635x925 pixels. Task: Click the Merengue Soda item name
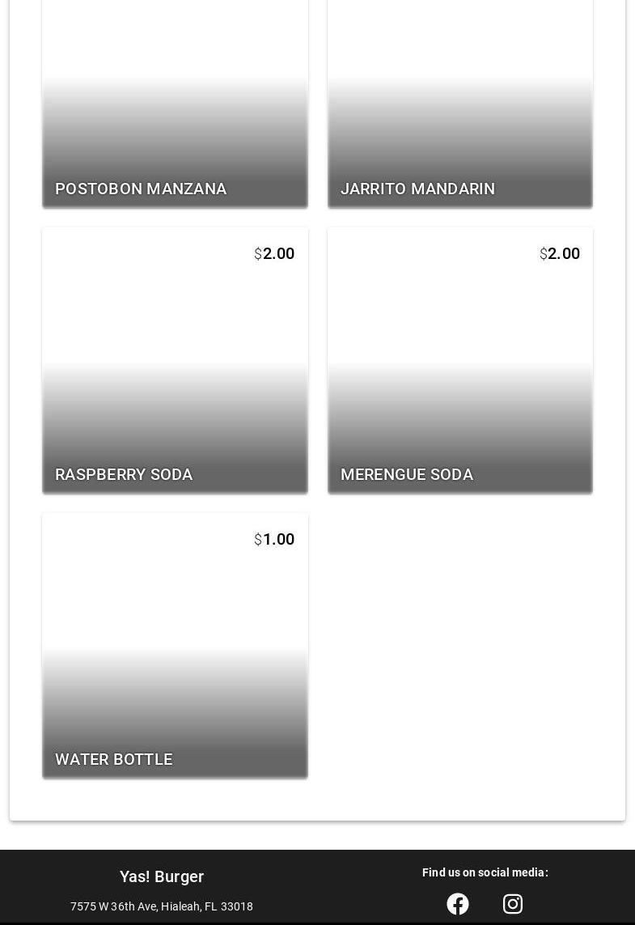click(x=407, y=474)
